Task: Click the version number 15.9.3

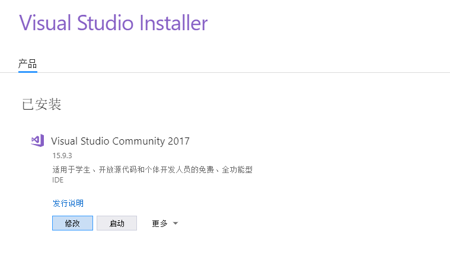Action: pyautogui.click(x=62, y=156)
